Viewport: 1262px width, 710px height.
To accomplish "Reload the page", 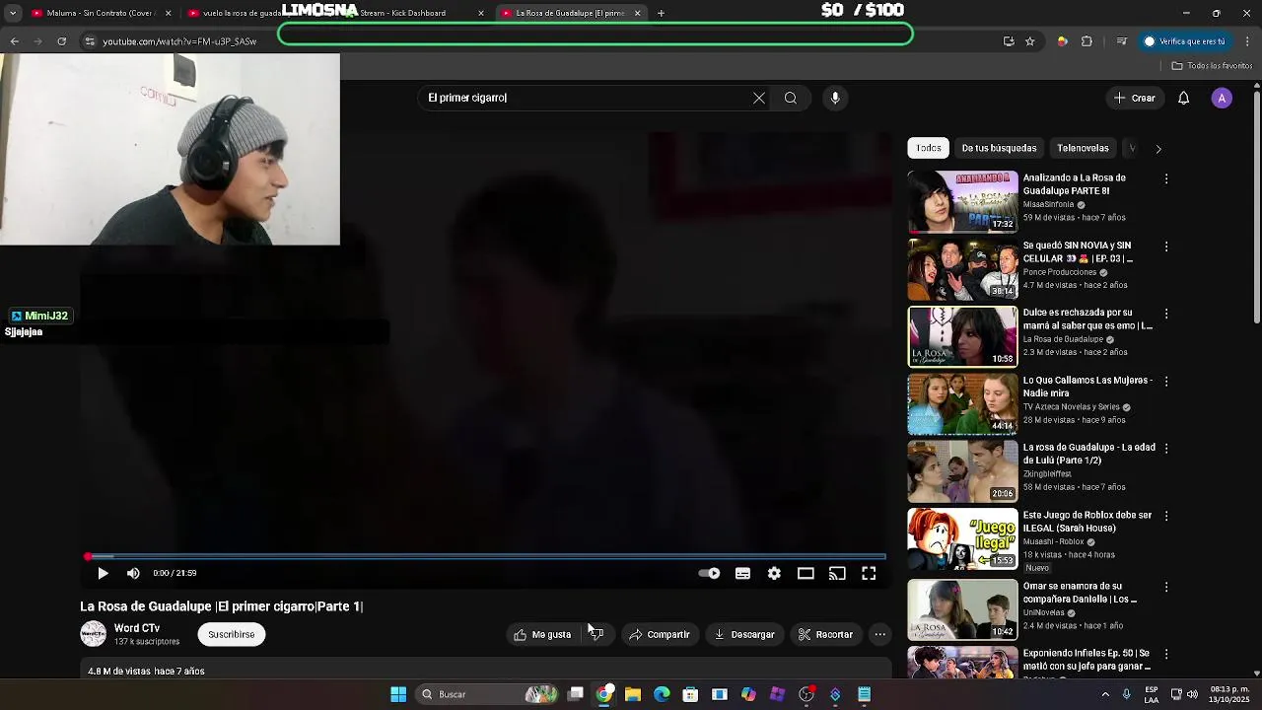I will pos(61,41).
